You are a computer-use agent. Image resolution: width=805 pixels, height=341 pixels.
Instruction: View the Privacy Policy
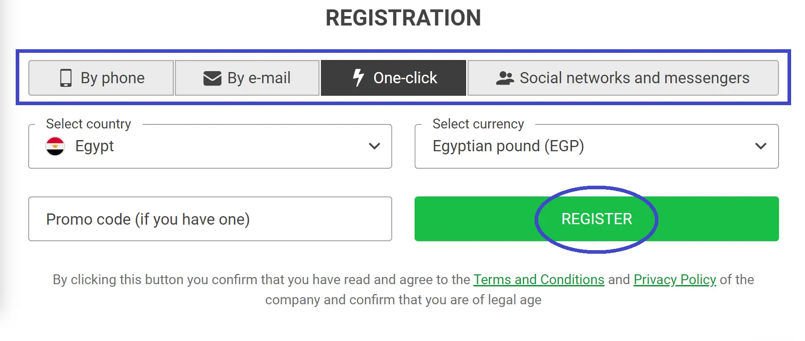tap(674, 279)
